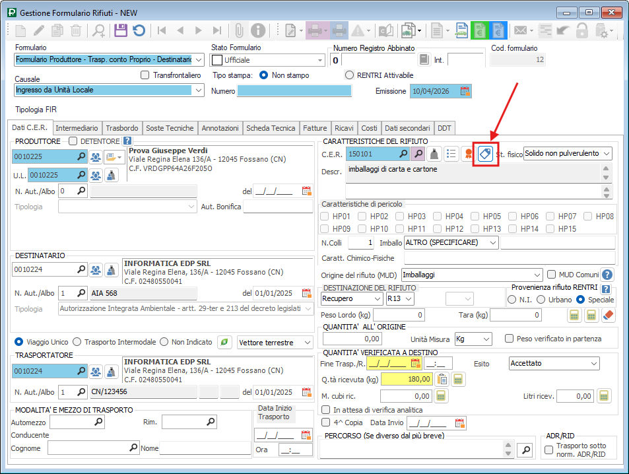This screenshot has width=629, height=474.
Task: Select the Trasporto Intermodale option
Action: 77,342
